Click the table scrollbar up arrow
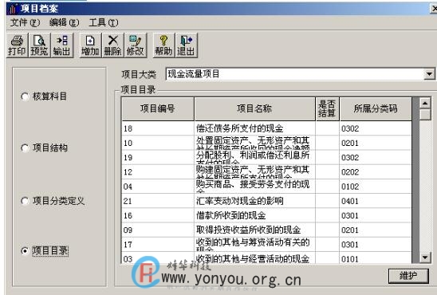 (425, 103)
